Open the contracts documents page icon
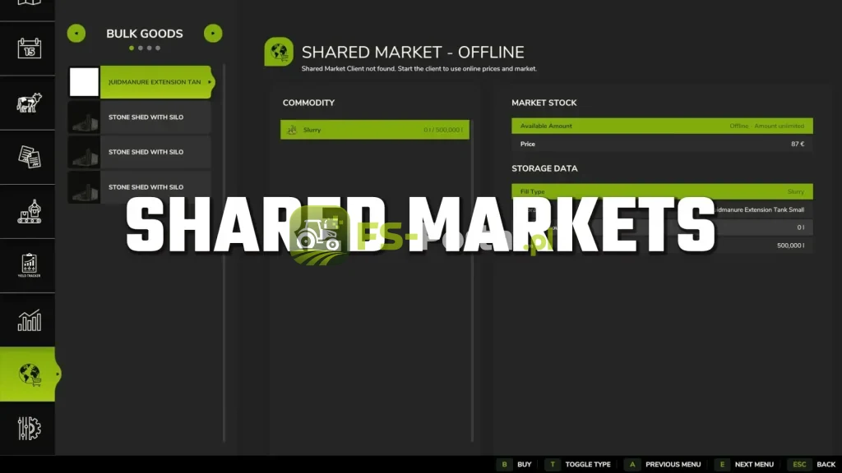Image resolution: width=842 pixels, height=473 pixels. click(x=29, y=157)
